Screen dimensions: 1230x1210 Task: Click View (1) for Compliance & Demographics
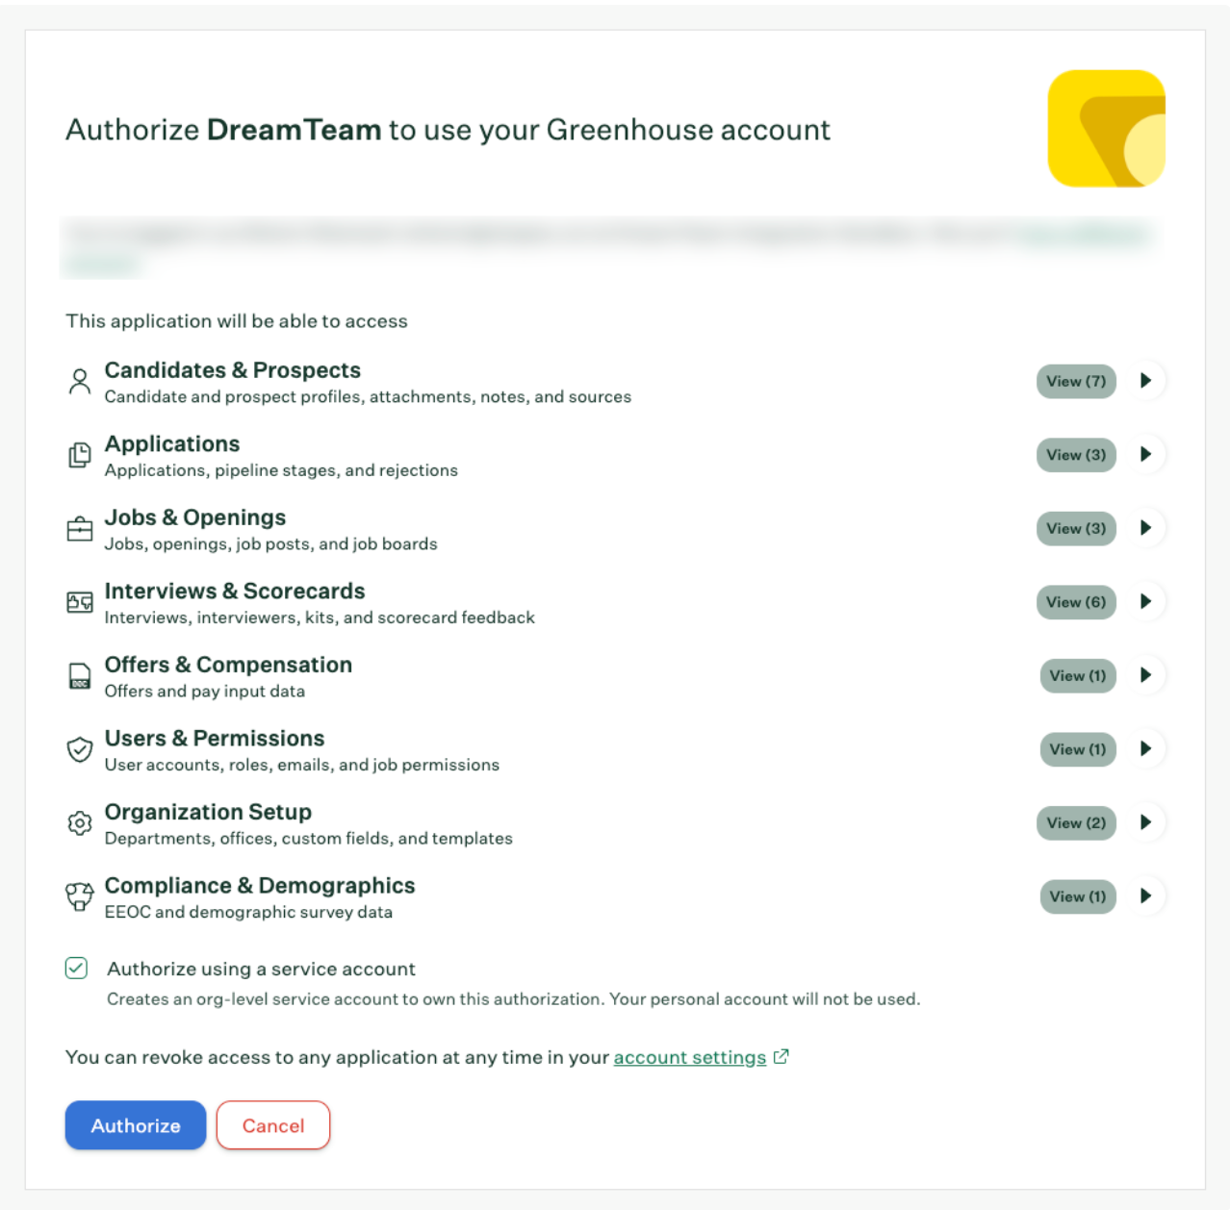click(1078, 896)
